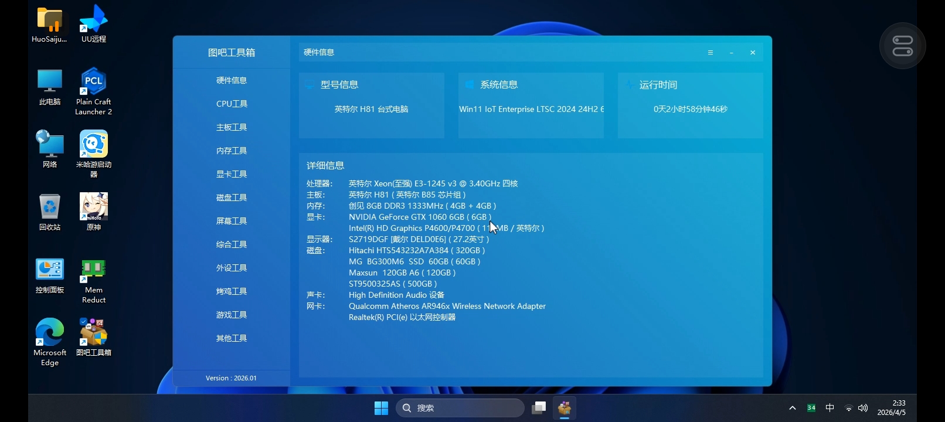Click the uptime value 0天2小时58分钟46秒
The height and width of the screenshot is (422, 945).
691,109
